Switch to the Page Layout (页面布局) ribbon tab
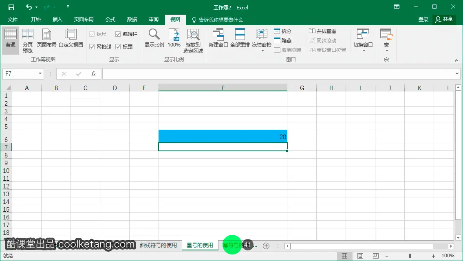Viewport: 463px width, 261px height. click(84, 20)
